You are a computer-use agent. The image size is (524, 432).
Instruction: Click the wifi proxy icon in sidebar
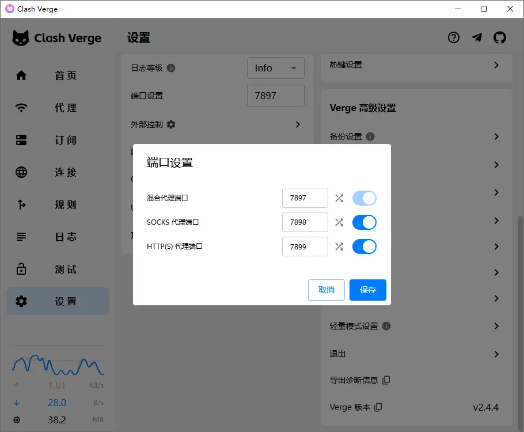[x=21, y=108]
